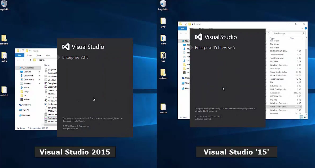Click Properties icon in right Explorer title bar
315x168 pixels.
186,24
